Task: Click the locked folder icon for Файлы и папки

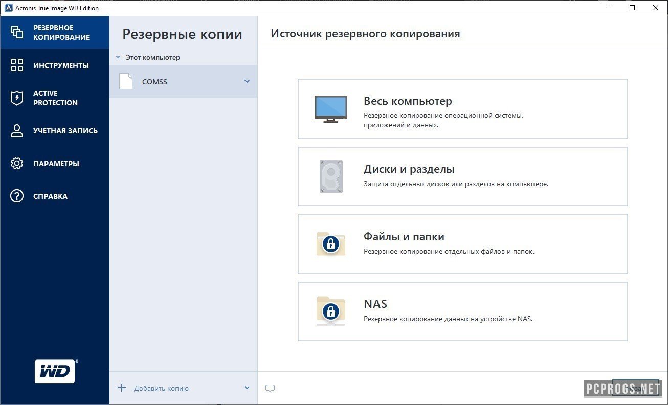Action: [331, 243]
